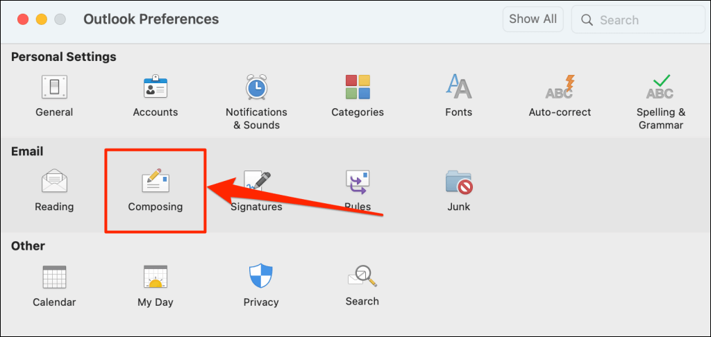711x337 pixels.
Task: Open Spelling & Grammar preferences
Action: pyautogui.click(x=660, y=88)
